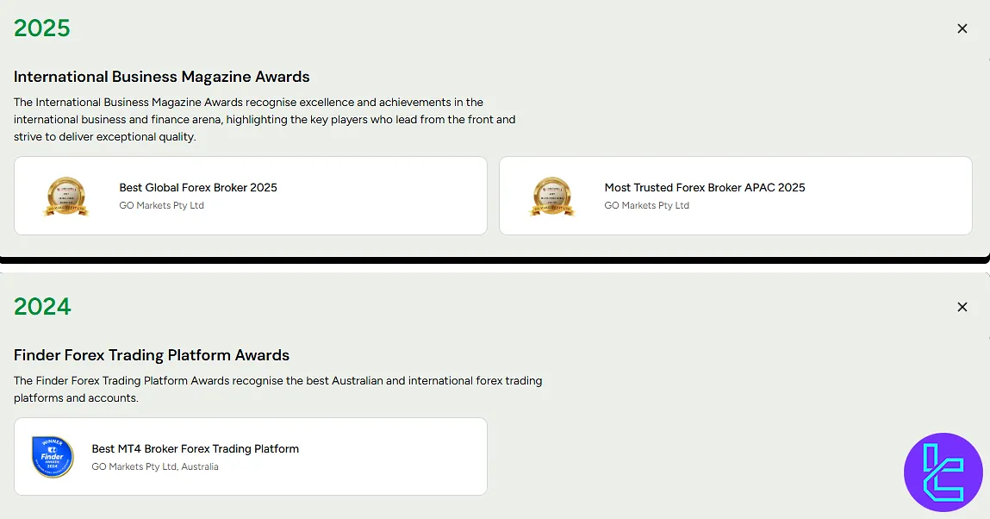Click GO Markets Pty Ltd, Australia text
990x519 pixels.
pyautogui.click(x=154, y=466)
